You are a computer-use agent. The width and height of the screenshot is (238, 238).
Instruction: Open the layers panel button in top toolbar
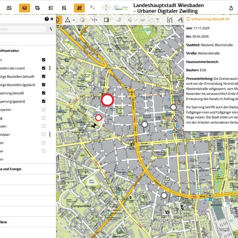(x=24, y=8)
